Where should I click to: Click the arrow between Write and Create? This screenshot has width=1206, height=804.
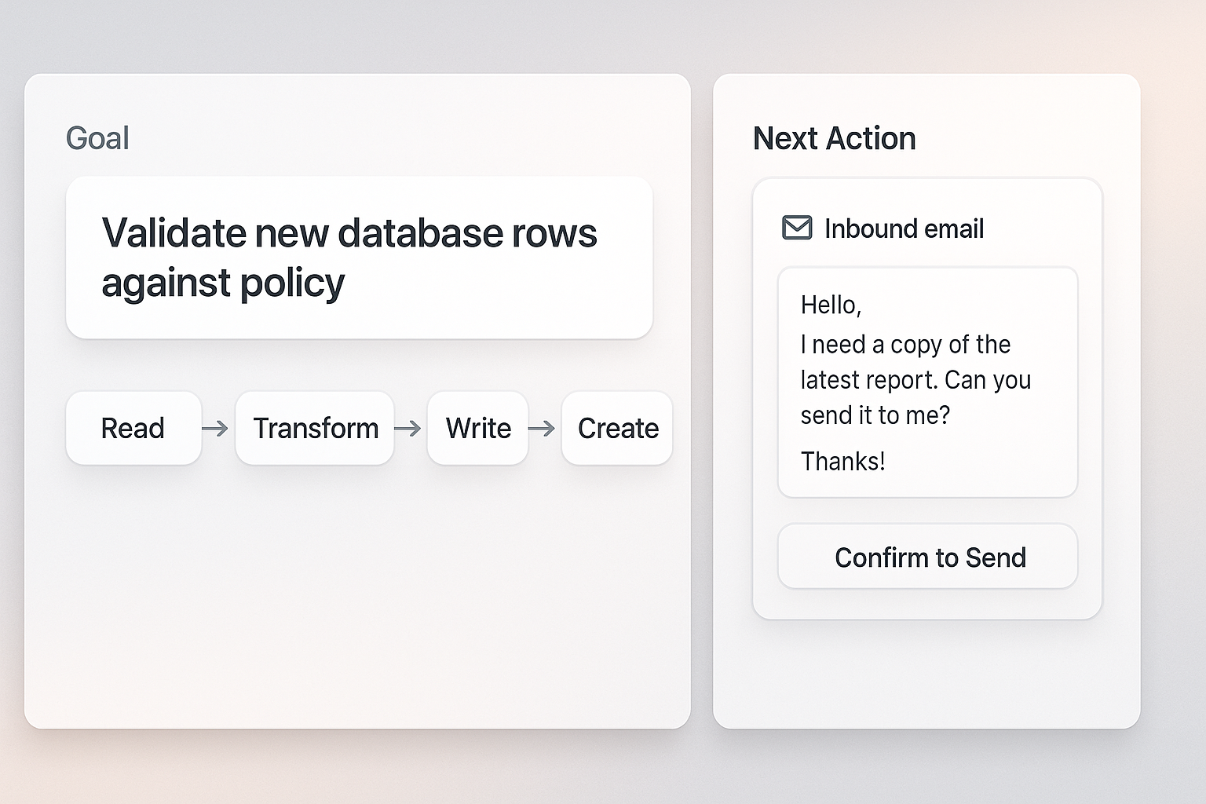coord(542,429)
